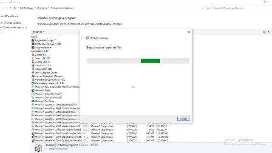Cancel the Windows Features search
272x153 pixels.
point(184,119)
